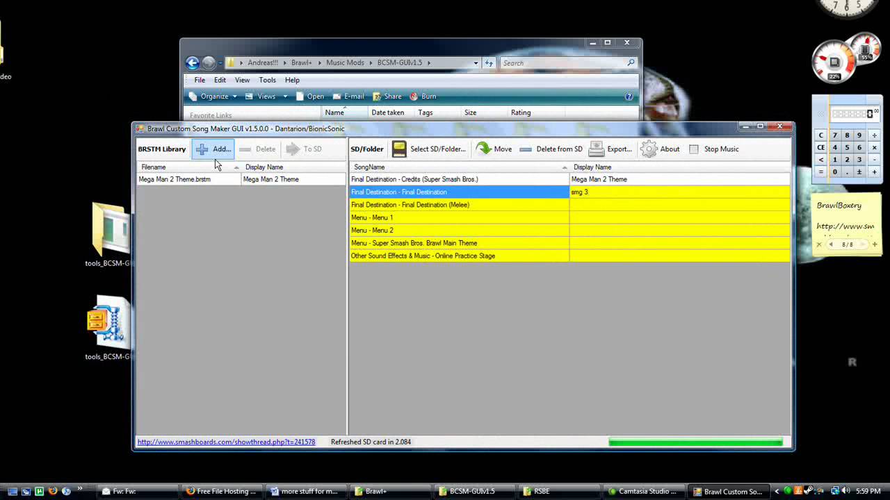890x500 pixels.
Task: Click the Music Mods breadcrumb in address bar
Action: (345, 62)
